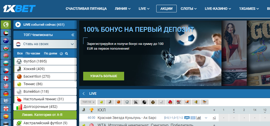270x126 pixels.
Task: Open the LIVE menu dropdown in header
Action: [x=144, y=9]
